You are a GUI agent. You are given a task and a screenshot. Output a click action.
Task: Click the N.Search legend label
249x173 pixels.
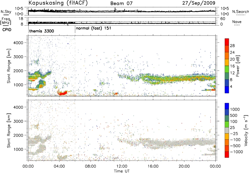pos(241,12)
